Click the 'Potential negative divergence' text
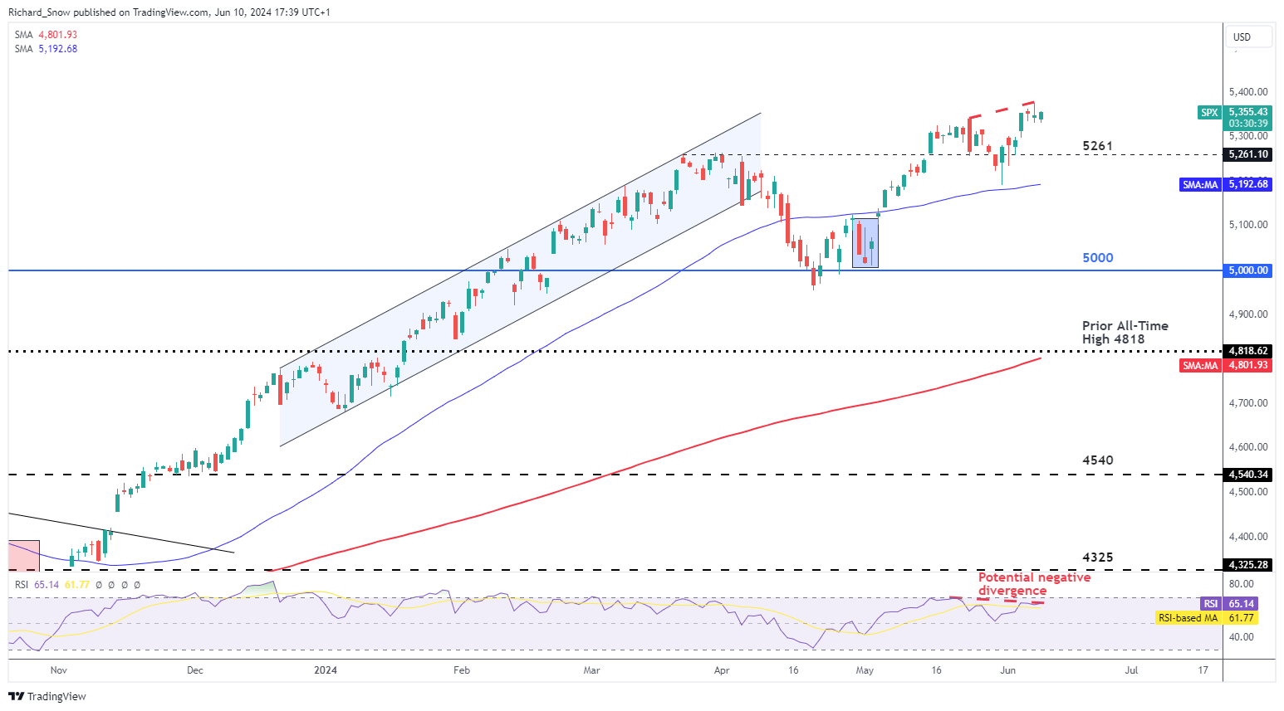 tap(1034, 584)
